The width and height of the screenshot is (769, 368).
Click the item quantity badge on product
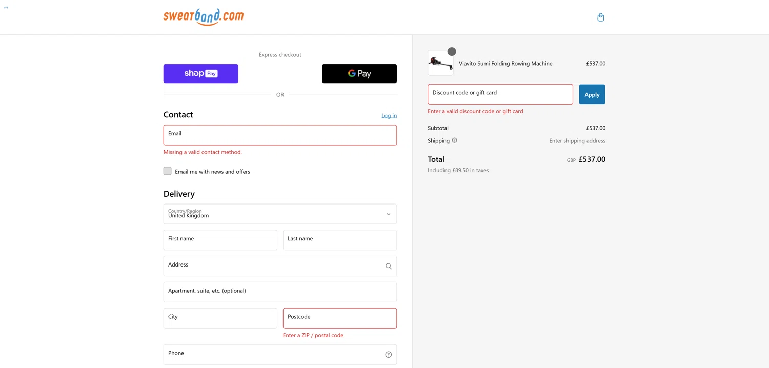coord(452,51)
